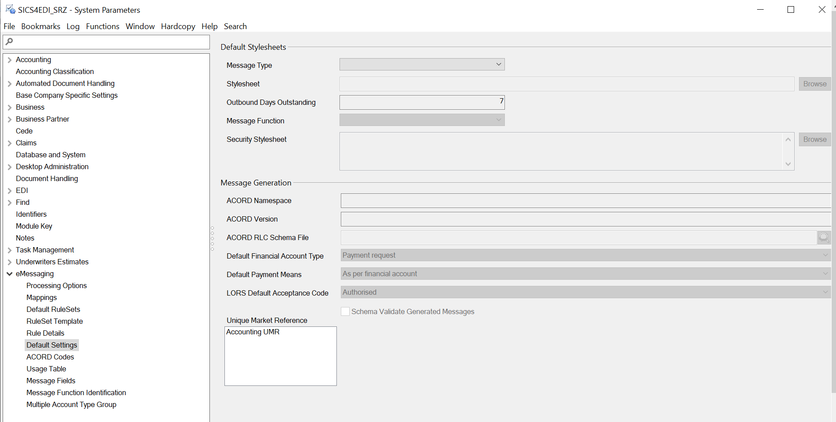Click the Security Stylesheet scroll-up arrow
The height and width of the screenshot is (422, 836).
click(788, 139)
